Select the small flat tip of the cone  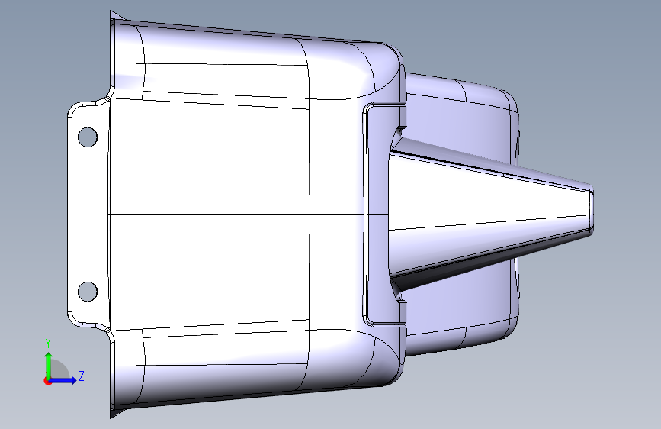tap(592, 209)
